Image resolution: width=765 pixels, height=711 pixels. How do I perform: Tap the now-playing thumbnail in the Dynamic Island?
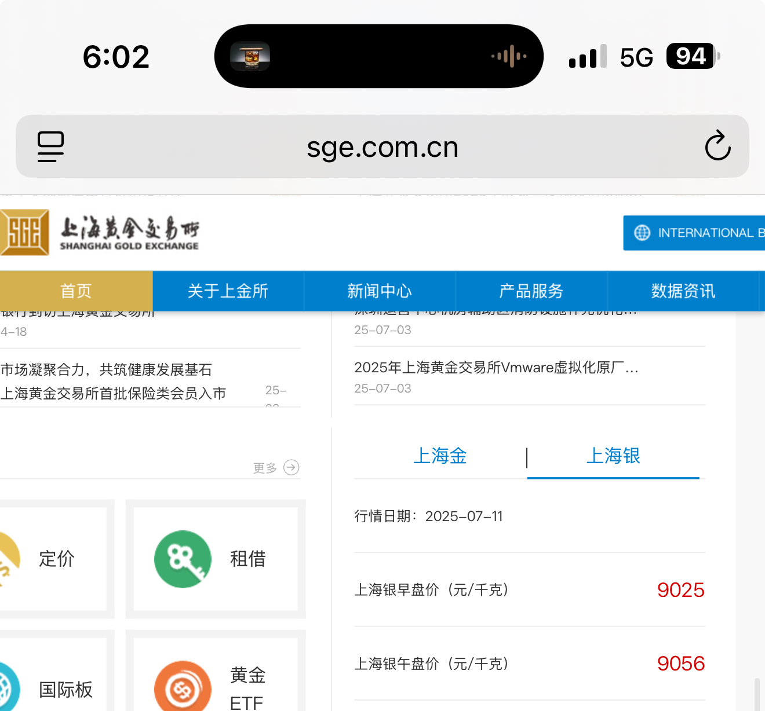(x=250, y=56)
